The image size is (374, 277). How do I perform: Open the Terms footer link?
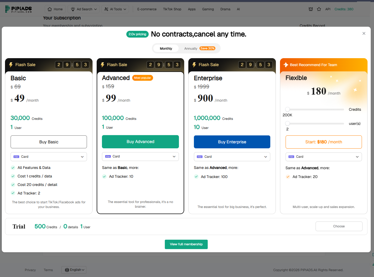(48, 270)
